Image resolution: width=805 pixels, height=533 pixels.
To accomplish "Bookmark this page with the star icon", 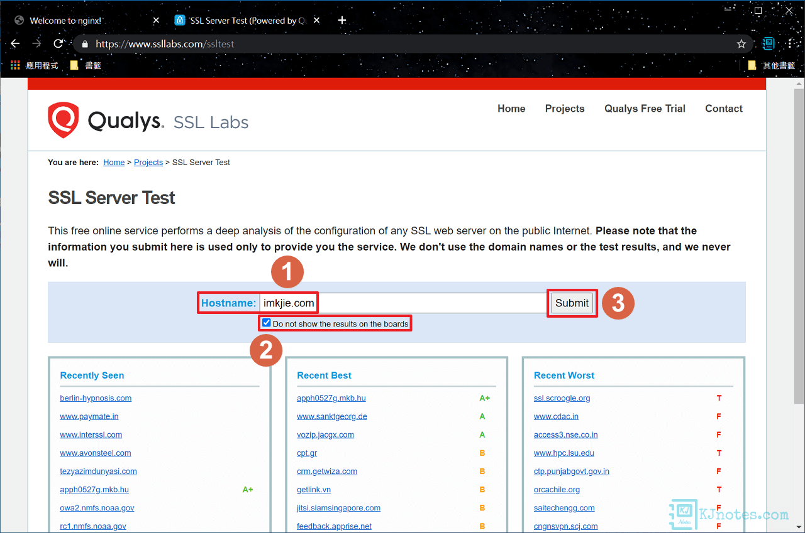I will 741,44.
